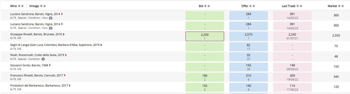Sort Offer column ascending
The width and height of the screenshot is (350, 94).
click(x=250, y=6)
